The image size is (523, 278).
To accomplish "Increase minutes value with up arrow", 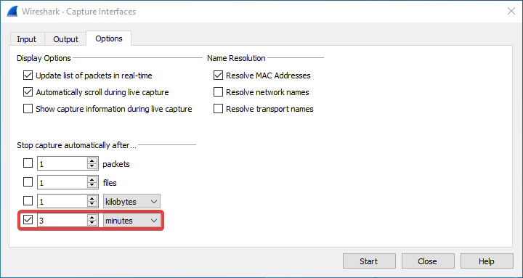I will [x=92, y=217].
